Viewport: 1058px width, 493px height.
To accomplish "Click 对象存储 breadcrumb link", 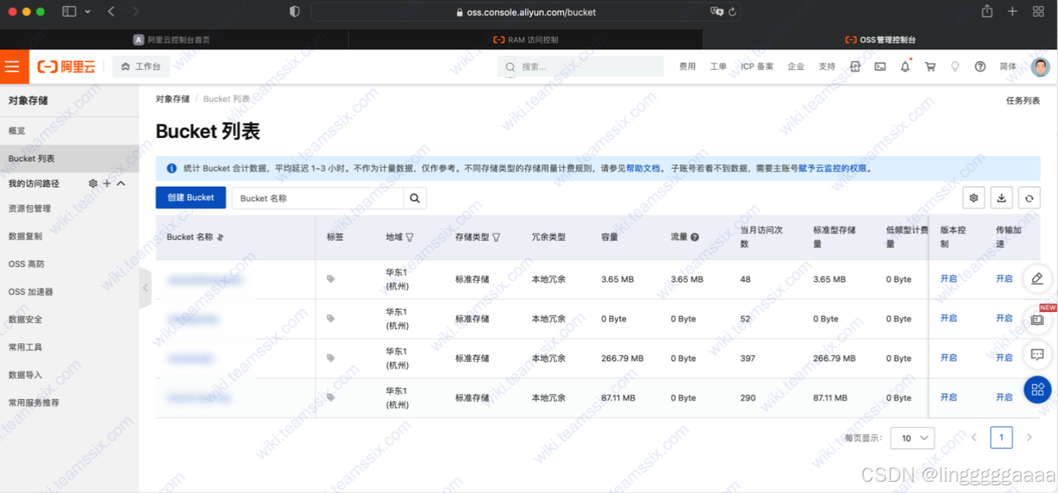I will pyautogui.click(x=172, y=99).
